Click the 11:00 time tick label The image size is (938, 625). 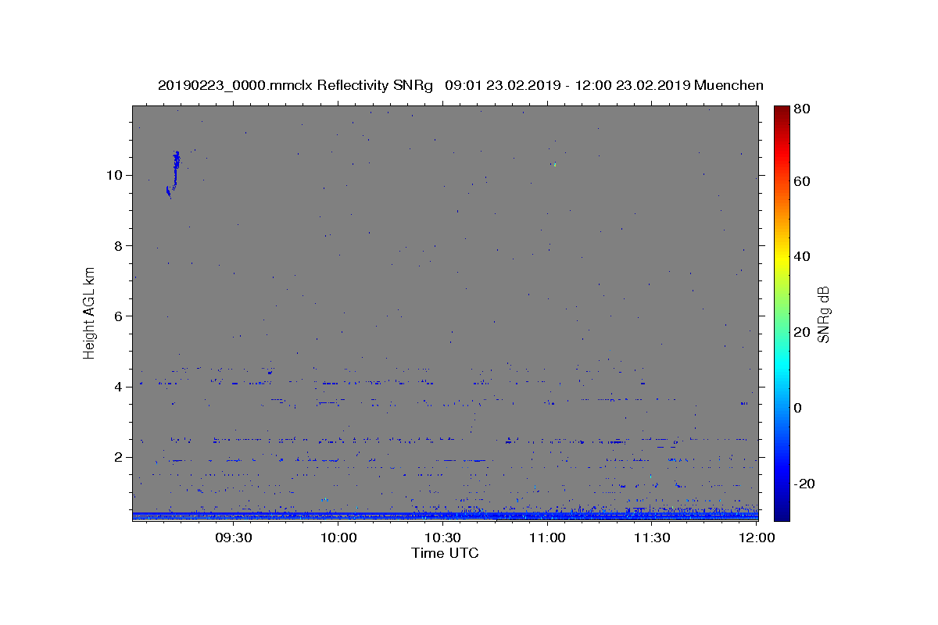pos(547,537)
